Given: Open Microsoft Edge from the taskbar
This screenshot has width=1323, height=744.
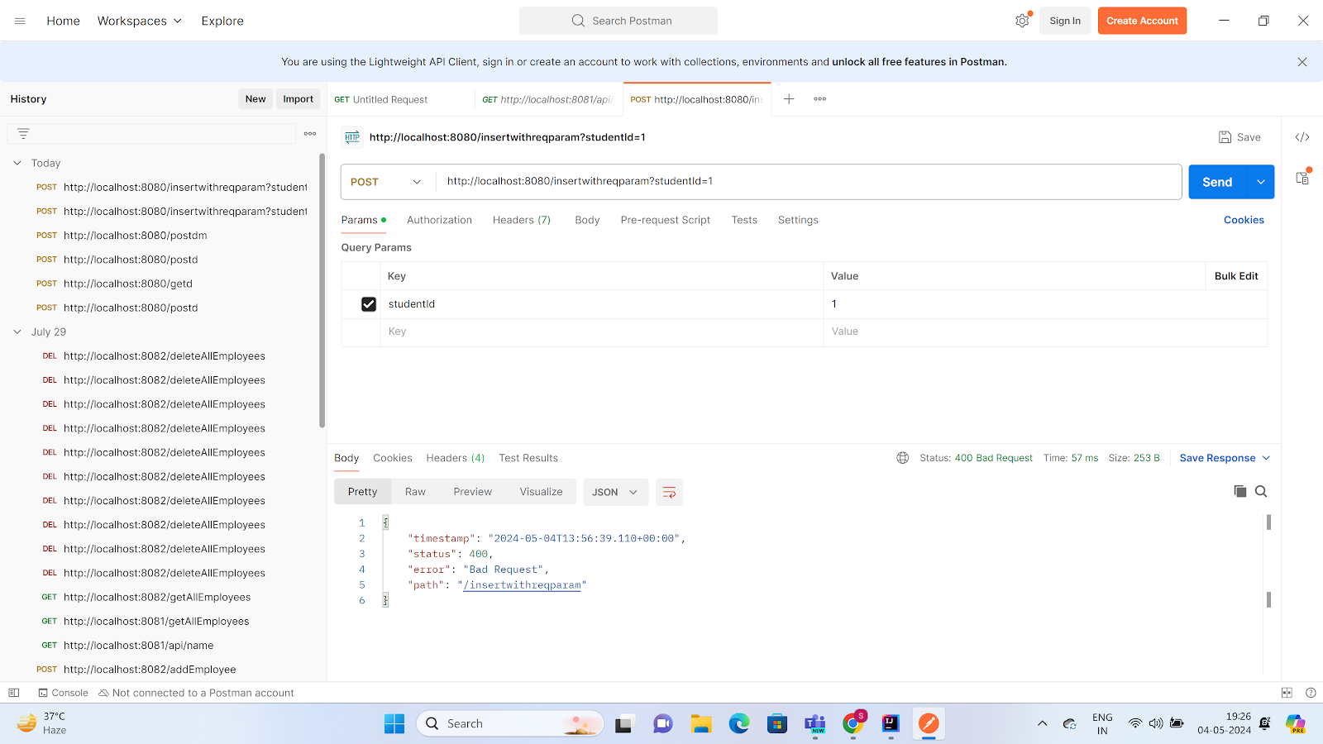Looking at the screenshot, I should (x=739, y=724).
